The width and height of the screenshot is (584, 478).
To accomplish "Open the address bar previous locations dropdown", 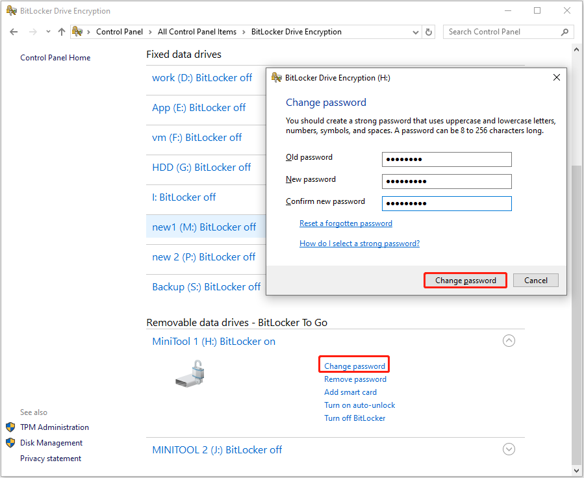I will tap(416, 31).
